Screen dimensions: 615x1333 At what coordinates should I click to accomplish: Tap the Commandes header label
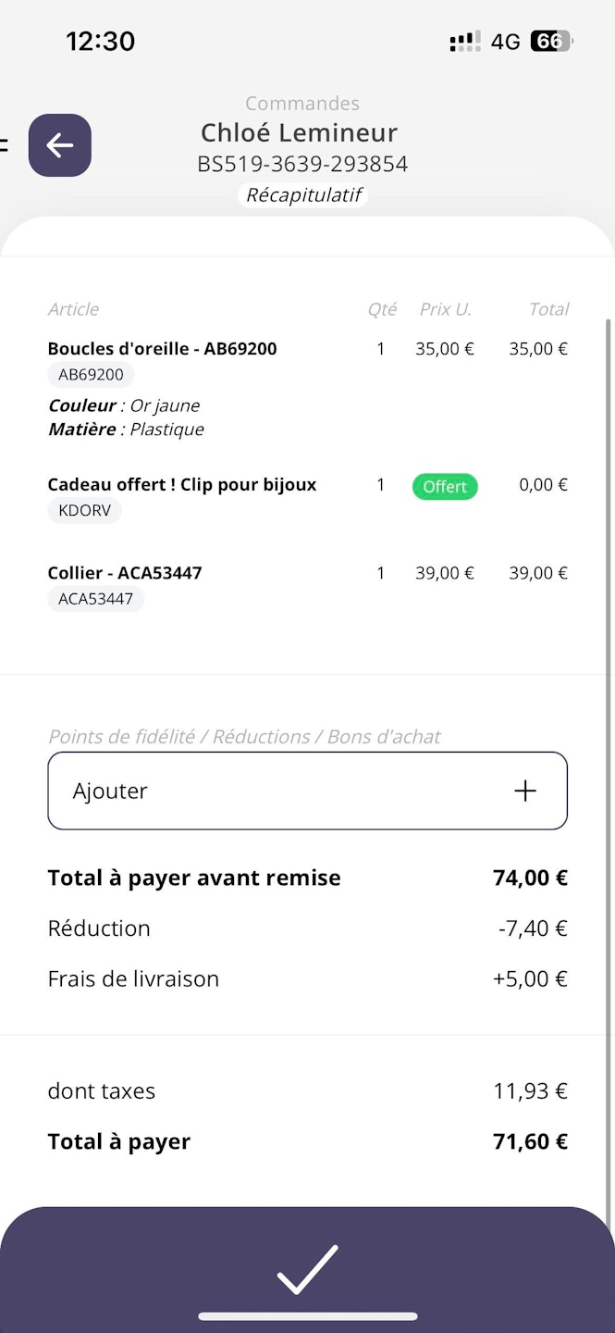click(302, 104)
